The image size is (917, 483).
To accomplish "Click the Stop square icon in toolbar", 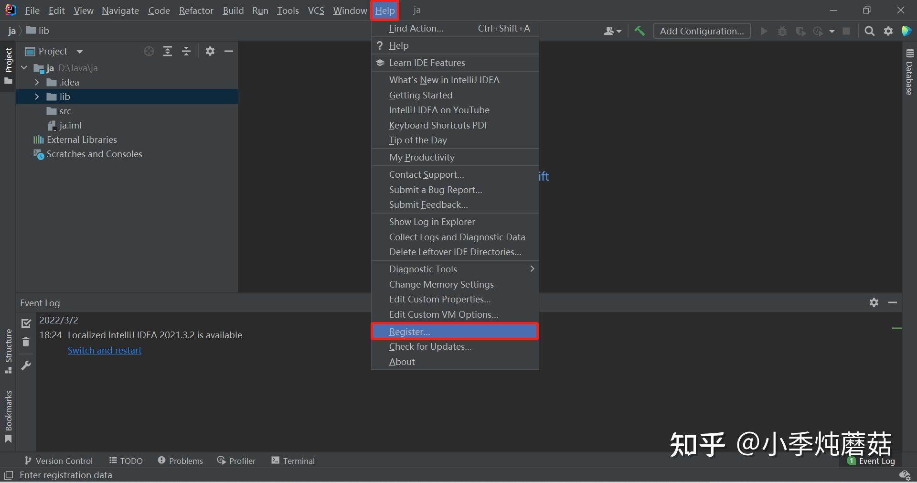I will 846,31.
